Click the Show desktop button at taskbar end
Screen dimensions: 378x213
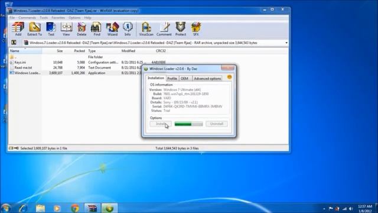(376, 208)
